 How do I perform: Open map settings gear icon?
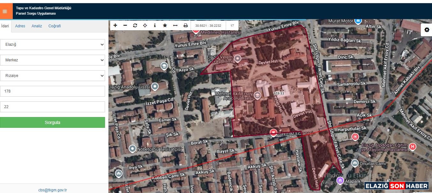[x=427, y=30]
